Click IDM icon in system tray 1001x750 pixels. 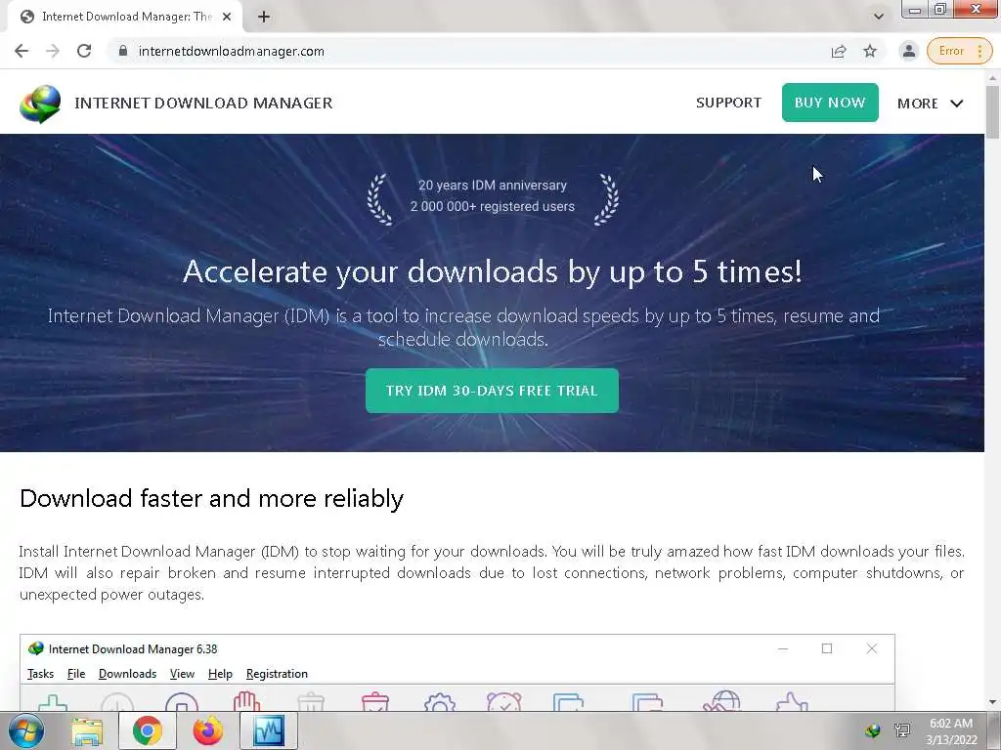pos(872,730)
